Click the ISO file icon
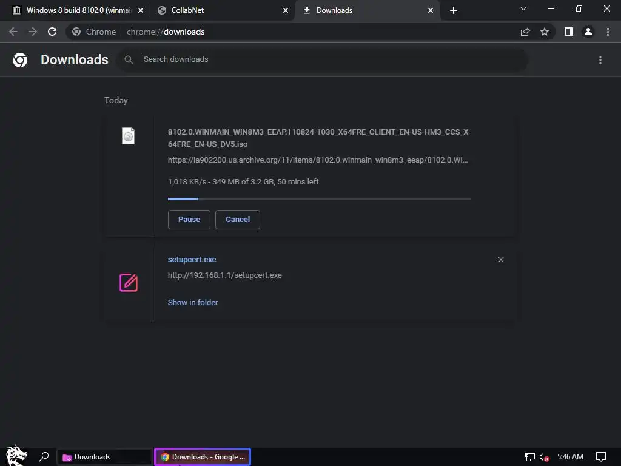Image resolution: width=621 pixels, height=466 pixels. click(128, 136)
